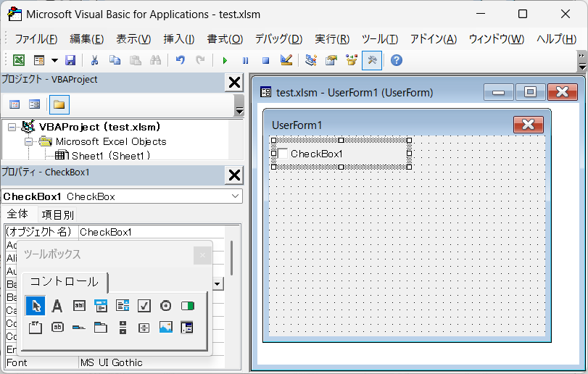Run the macro with green play icon
Viewport: 588px width, 374px height.
click(225, 60)
